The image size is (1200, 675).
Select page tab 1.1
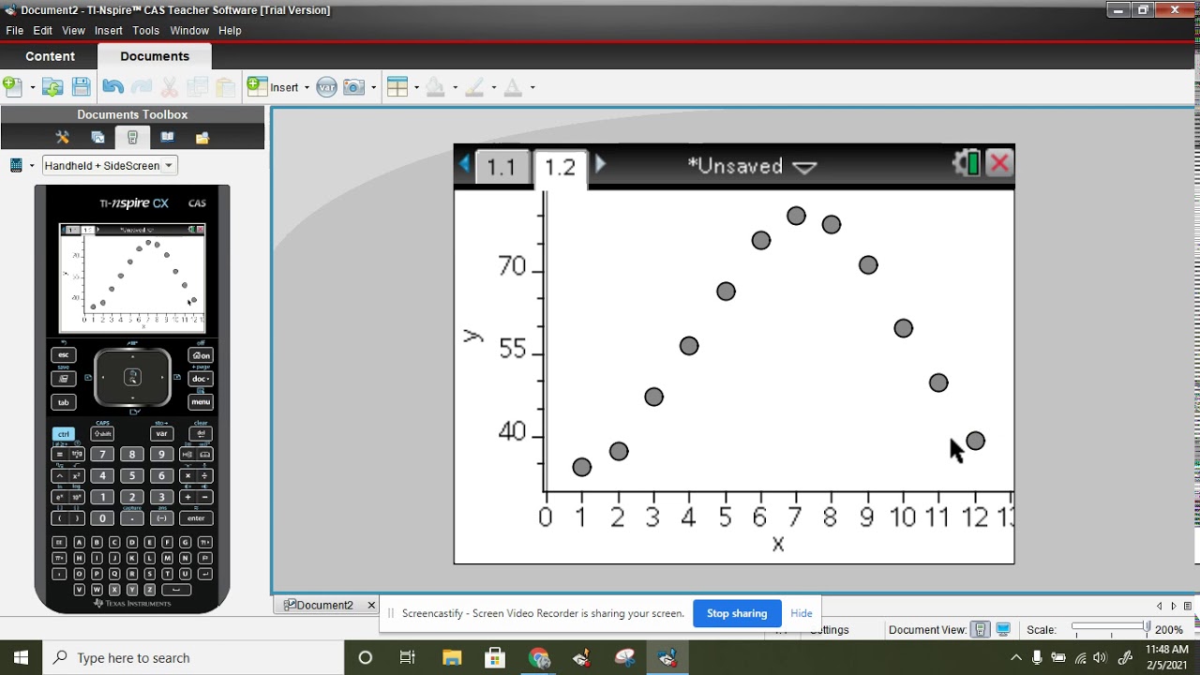(x=502, y=168)
